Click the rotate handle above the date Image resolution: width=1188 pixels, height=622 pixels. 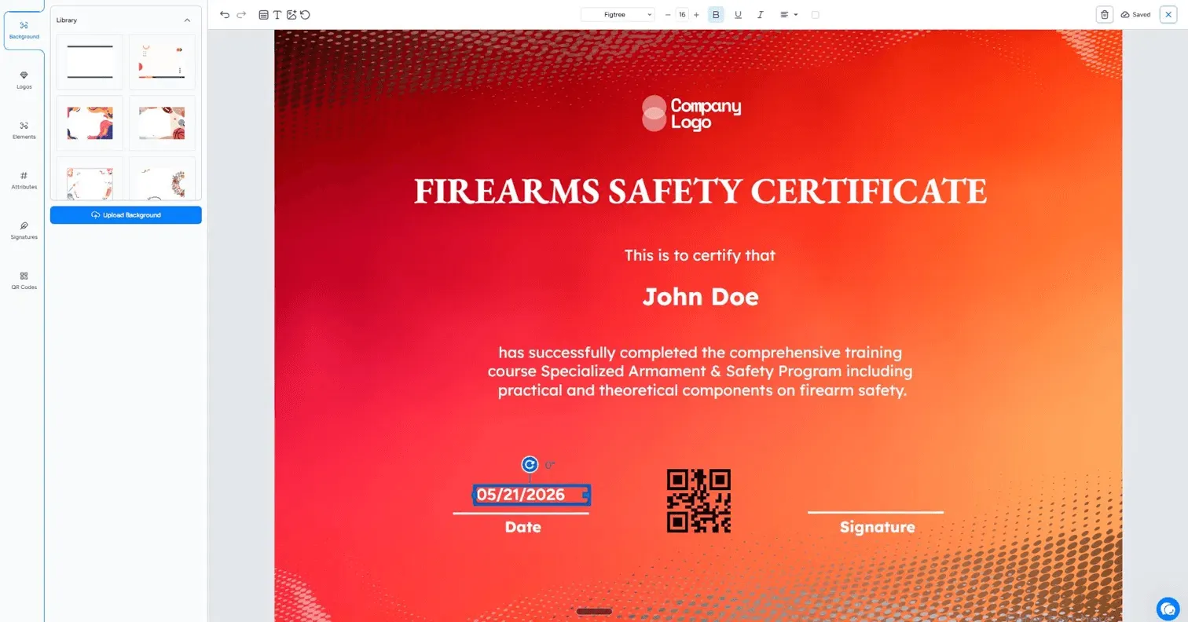[530, 465]
